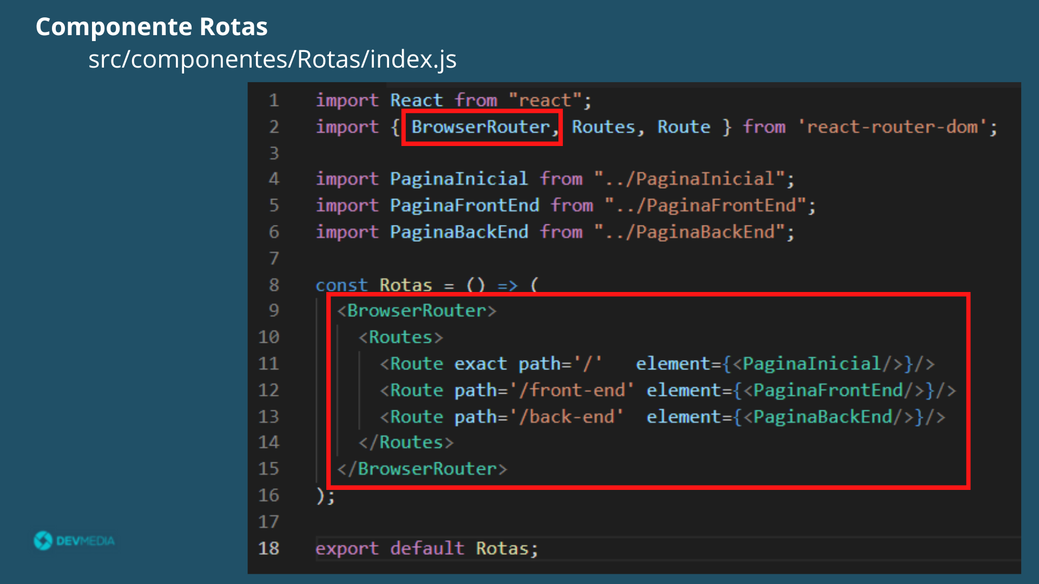The image size is (1039, 584).
Task: Click the src/componentes/Rotas/index.js file path text
Action: (x=272, y=59)
